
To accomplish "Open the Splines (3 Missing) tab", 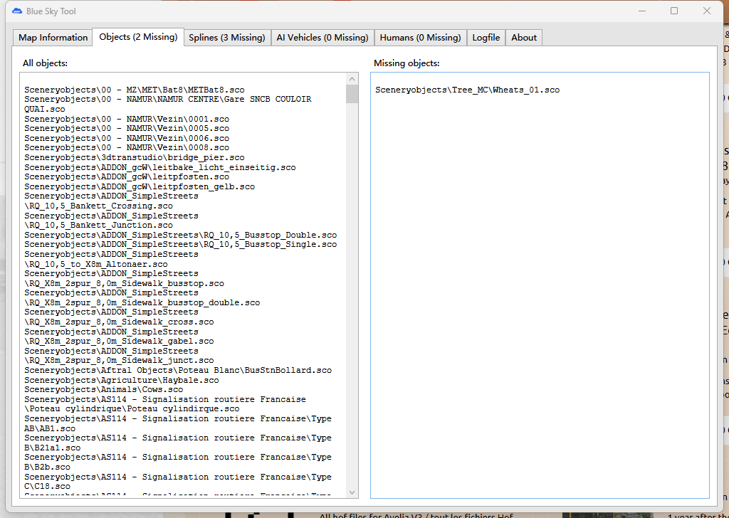I will tap(226, 38).
